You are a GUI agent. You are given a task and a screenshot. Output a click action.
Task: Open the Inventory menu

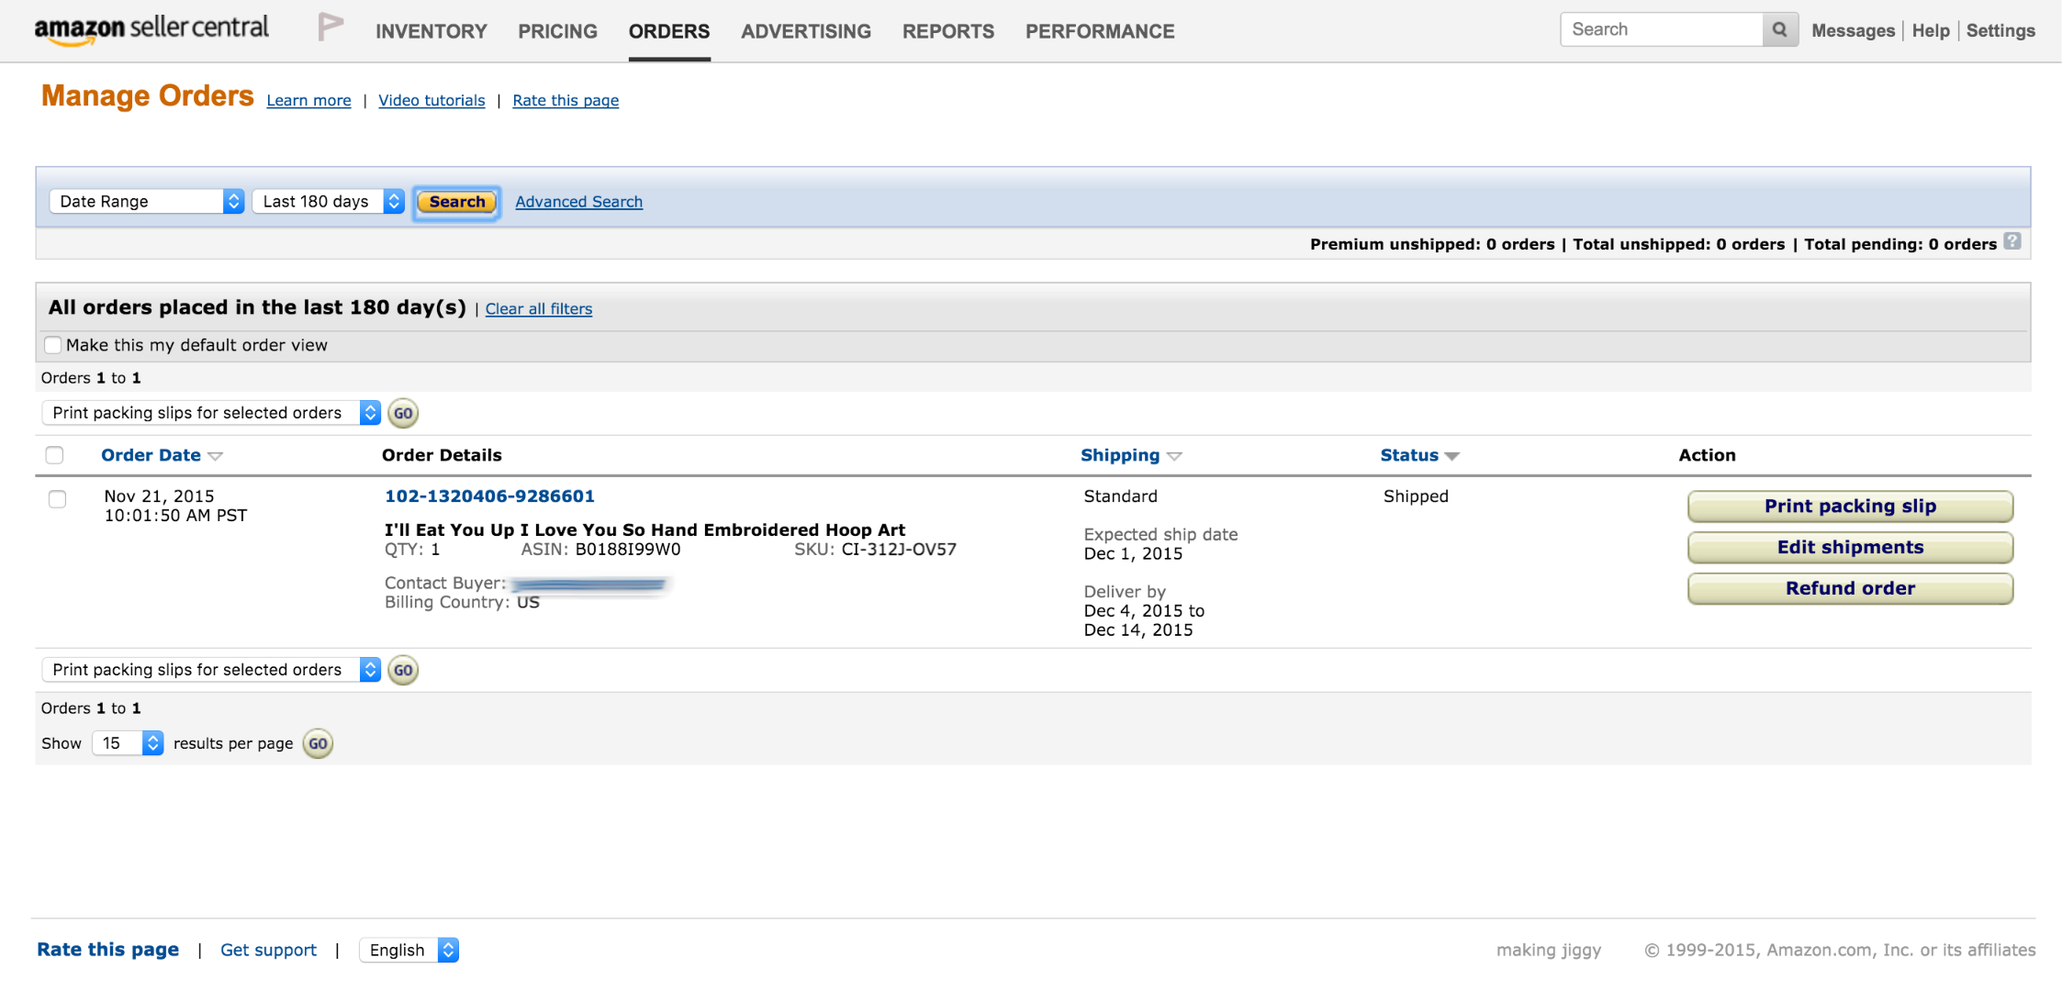pos(431,31)
